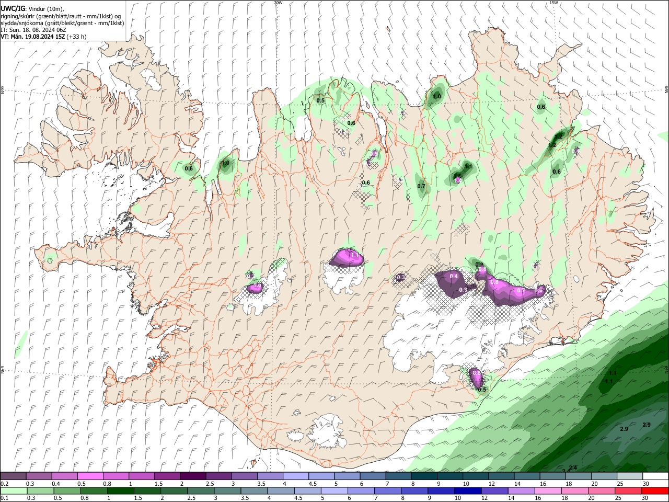Select the bright pink 0.5 swatch in upper legend

point(90,476)
